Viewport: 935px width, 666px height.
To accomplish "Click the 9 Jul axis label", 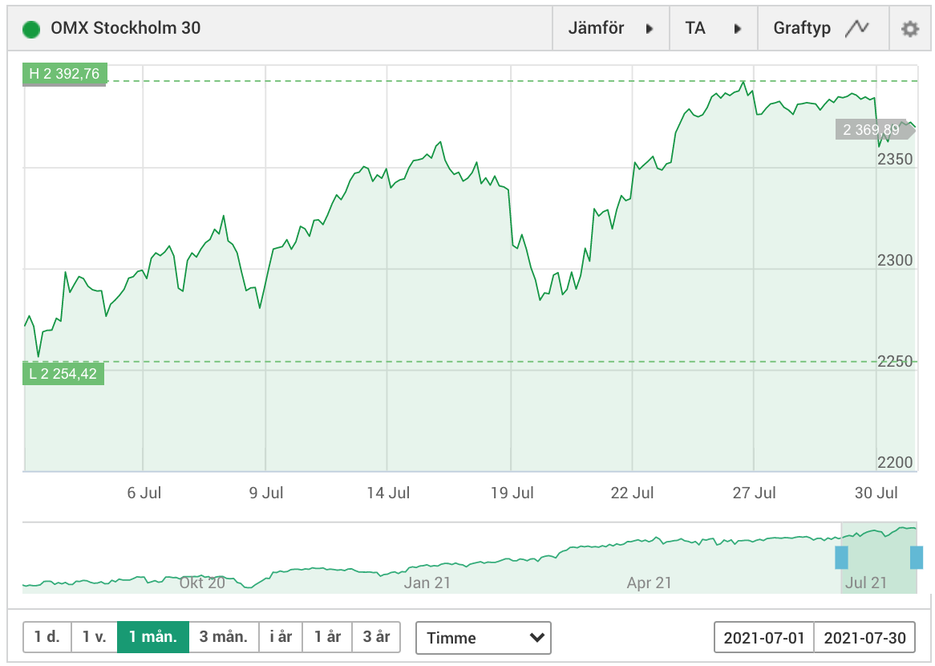I will [266, 493].
